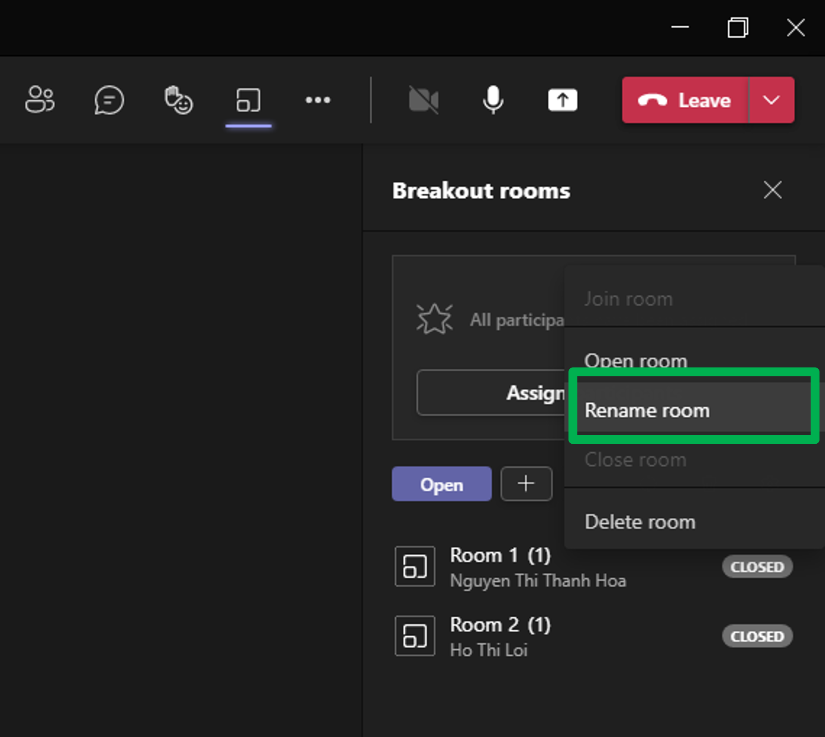Select Delete room option
Viewport: 825px width, 737px height.
click(640, 522)
